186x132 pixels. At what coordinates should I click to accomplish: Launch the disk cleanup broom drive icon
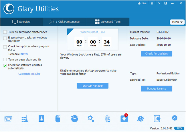click(x=41, y=119)
